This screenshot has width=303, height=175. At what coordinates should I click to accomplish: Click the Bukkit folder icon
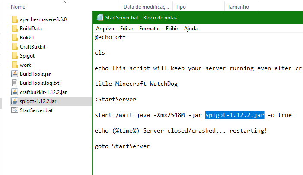pyautogui.click(x=15, y=38)
